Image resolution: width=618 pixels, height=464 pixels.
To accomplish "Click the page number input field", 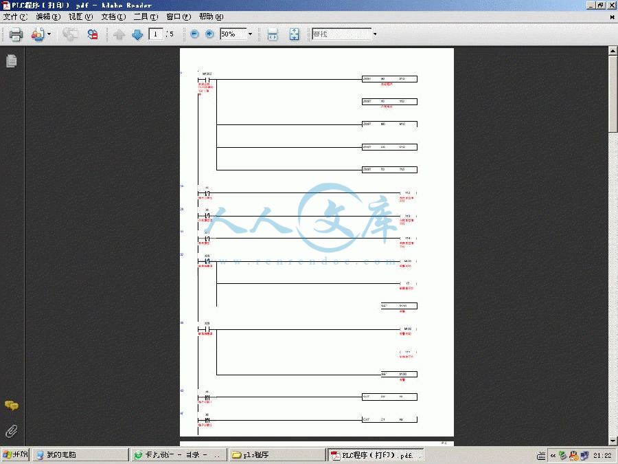I will tap(156, 34).
